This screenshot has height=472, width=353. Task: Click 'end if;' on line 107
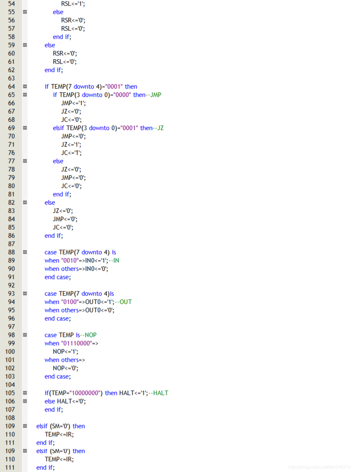point(54,410)
